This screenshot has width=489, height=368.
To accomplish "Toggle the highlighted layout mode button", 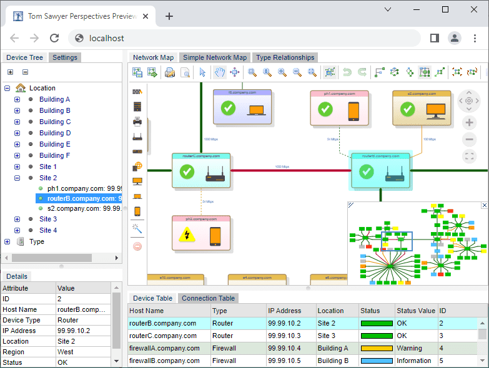I will coord(425,72).
